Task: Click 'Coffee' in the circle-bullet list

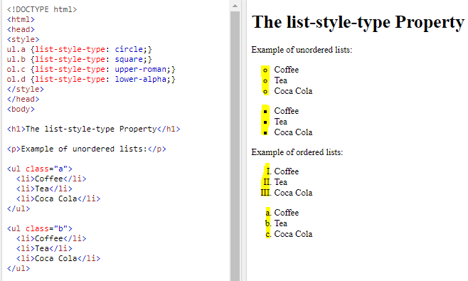Action: pyautogui.click(x=286, y=70)
